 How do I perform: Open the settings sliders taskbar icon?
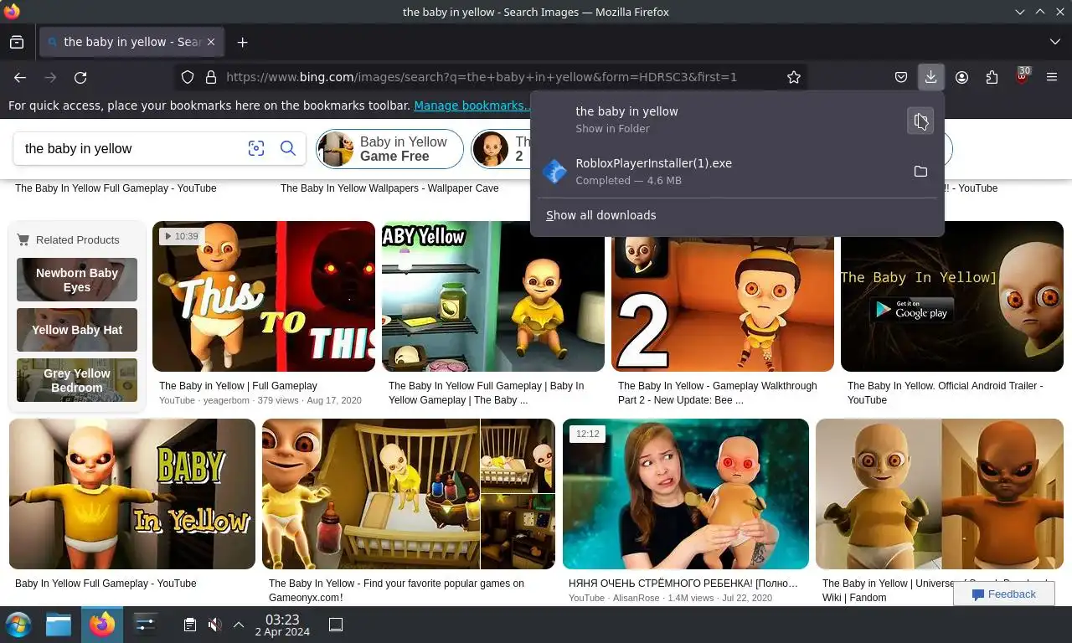[146, 625]
